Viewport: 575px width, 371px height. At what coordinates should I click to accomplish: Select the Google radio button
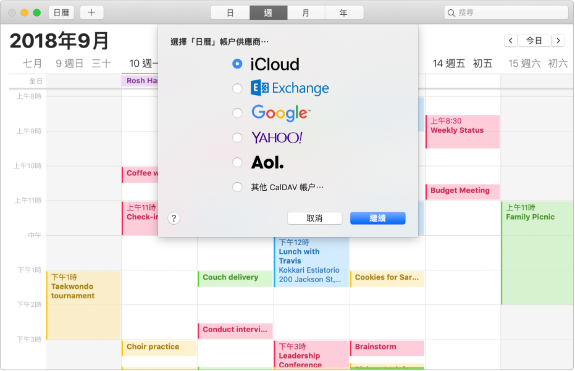[237, 113]
